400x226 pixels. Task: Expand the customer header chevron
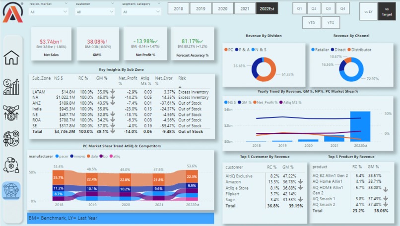tap(112, 3)
